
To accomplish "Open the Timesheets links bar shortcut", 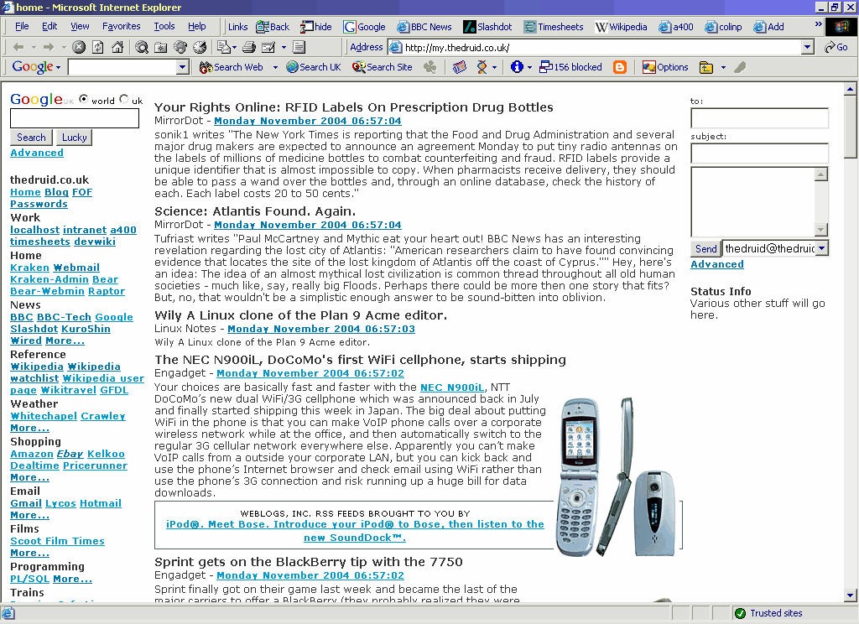I will (554, 27).
